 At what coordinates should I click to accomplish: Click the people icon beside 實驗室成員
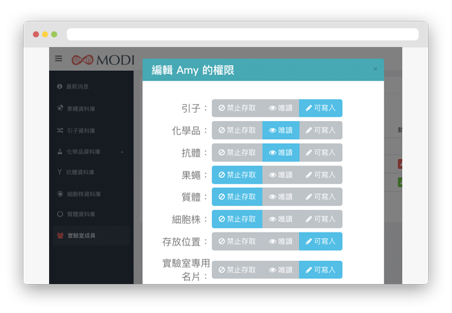coord(60,236)
